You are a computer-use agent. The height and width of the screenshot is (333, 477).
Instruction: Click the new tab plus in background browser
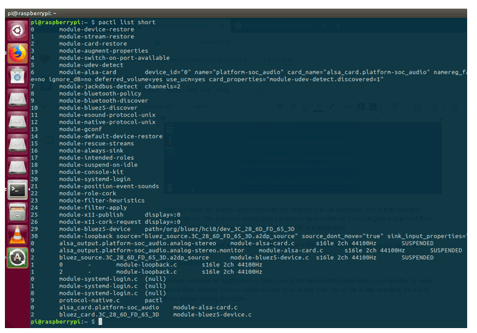(338, 25)
